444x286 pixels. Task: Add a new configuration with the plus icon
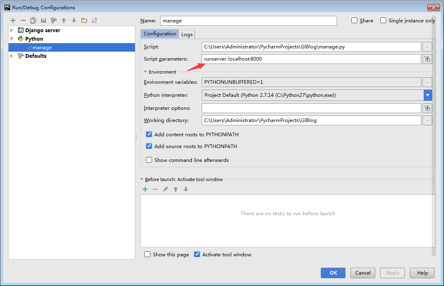(x=13, y=20)
